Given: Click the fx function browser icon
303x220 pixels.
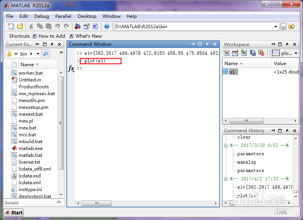Looking at the screenshot, I should pos(71,69).
